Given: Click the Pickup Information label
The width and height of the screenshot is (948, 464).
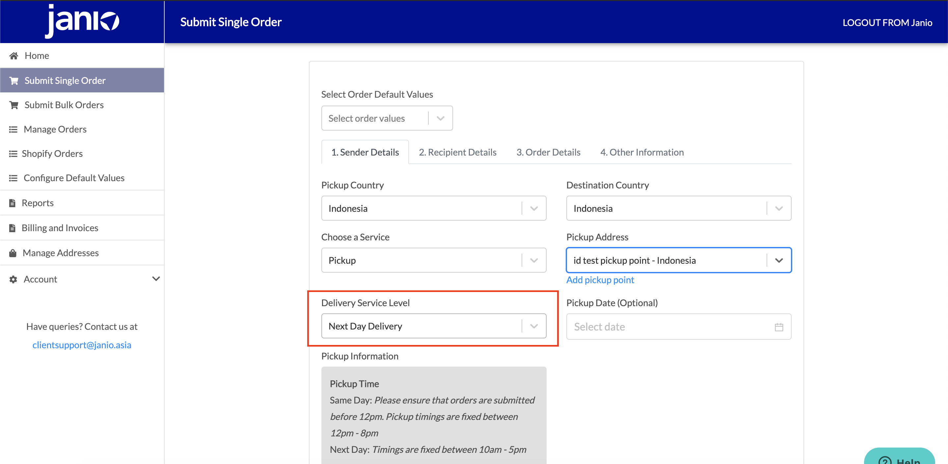Looking at the screenshot, I should pyautogui.click(x=360, y=356).
